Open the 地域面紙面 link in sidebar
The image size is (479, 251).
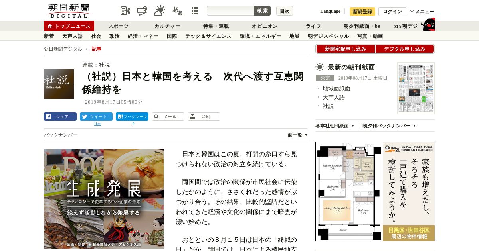(336, 88)
